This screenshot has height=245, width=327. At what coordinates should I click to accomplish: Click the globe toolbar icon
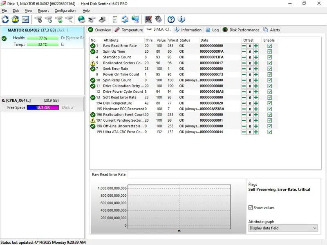[x=81, y=19]
